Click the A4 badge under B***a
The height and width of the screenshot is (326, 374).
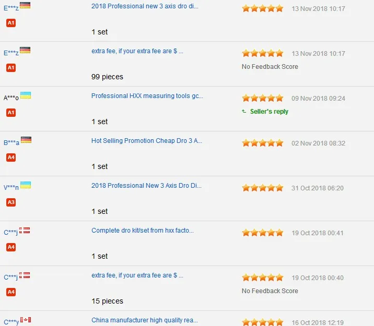coord(11,158)
